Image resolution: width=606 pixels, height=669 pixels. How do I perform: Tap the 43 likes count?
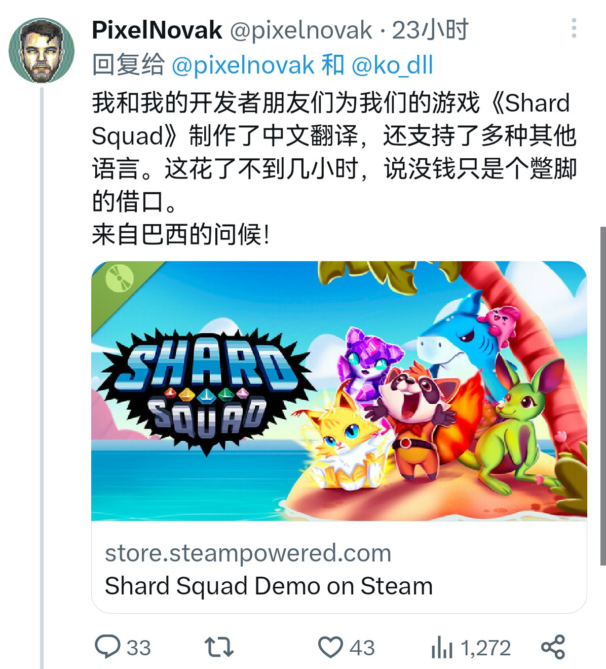[x=362, y=648]
